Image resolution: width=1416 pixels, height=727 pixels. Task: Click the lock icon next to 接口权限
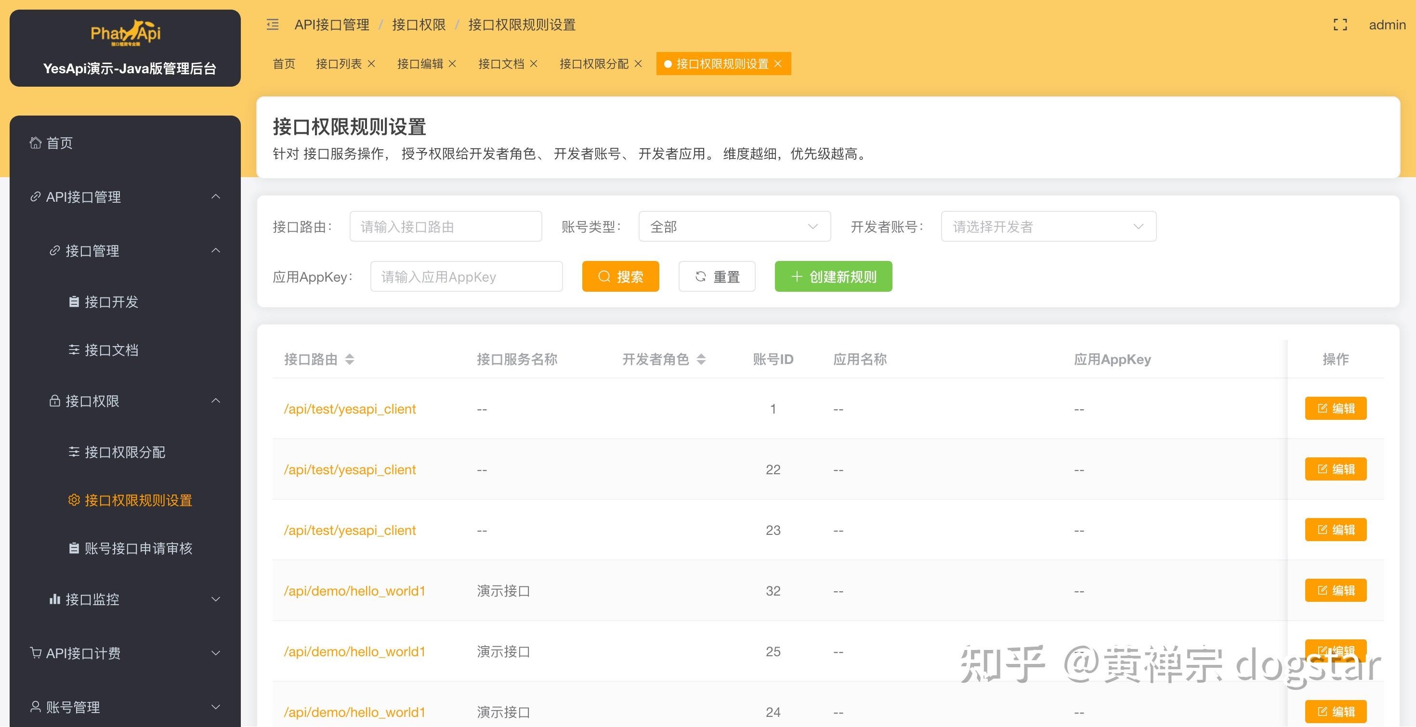point(54,401)
